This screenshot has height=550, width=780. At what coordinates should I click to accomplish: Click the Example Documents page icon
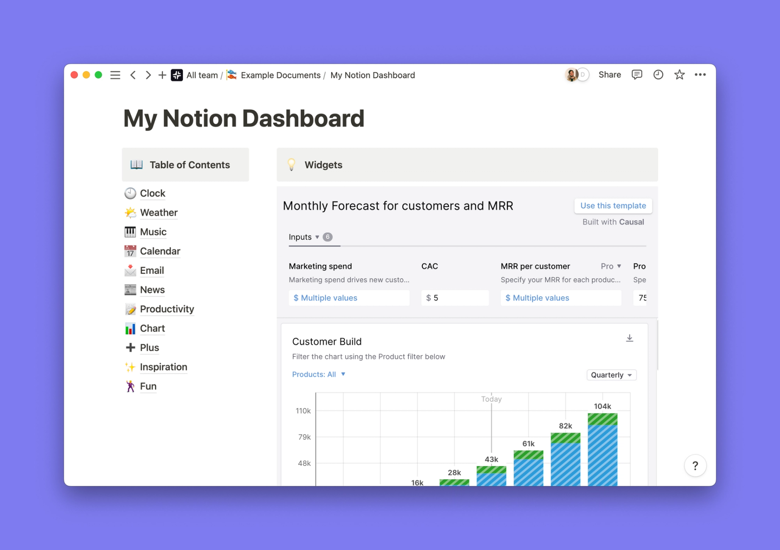click(232, 75)
